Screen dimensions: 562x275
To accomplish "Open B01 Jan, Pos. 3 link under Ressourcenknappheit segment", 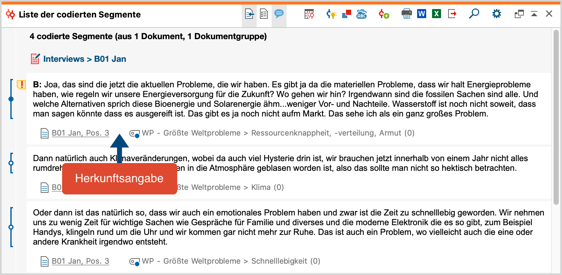I will click(81, 133).
